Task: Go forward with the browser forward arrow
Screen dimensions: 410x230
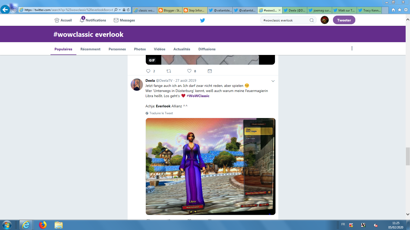Action: pos(14,10)
